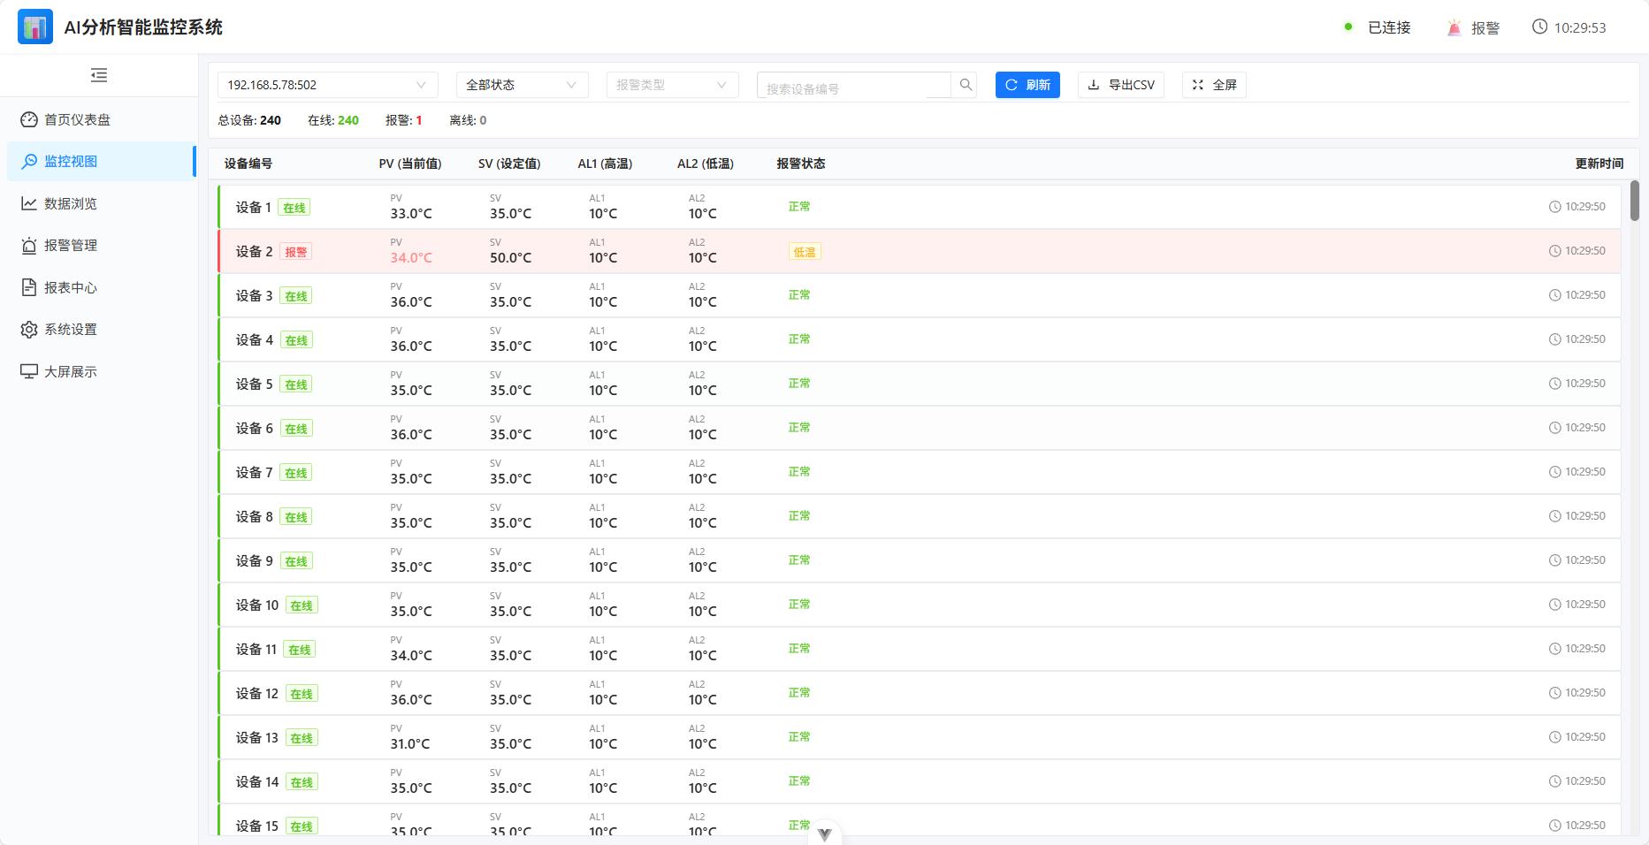
Task: Click the AL2 (低温) column header
Action: click(x=706, y=164)
